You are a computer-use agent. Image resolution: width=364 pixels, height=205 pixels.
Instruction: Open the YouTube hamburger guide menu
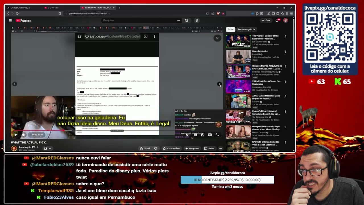click(10, 20)
